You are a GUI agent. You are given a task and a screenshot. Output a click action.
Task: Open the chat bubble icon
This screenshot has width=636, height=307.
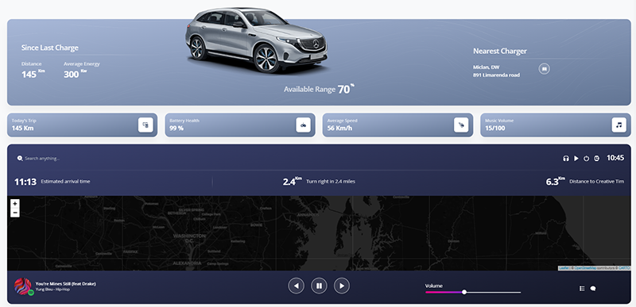coord(592,289)
